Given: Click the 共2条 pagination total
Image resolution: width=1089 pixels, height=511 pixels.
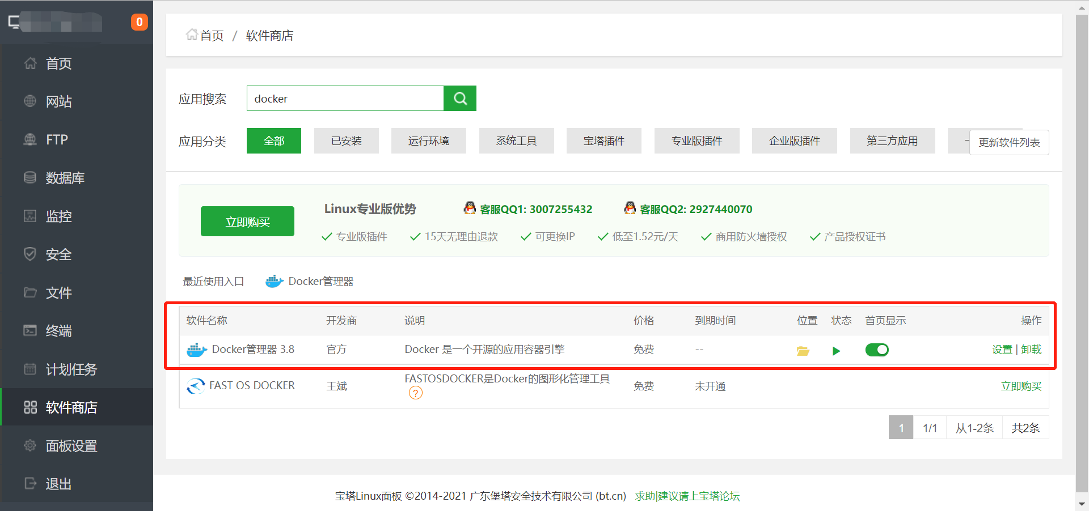Looking at the screenshot, I should point(1025,428).
